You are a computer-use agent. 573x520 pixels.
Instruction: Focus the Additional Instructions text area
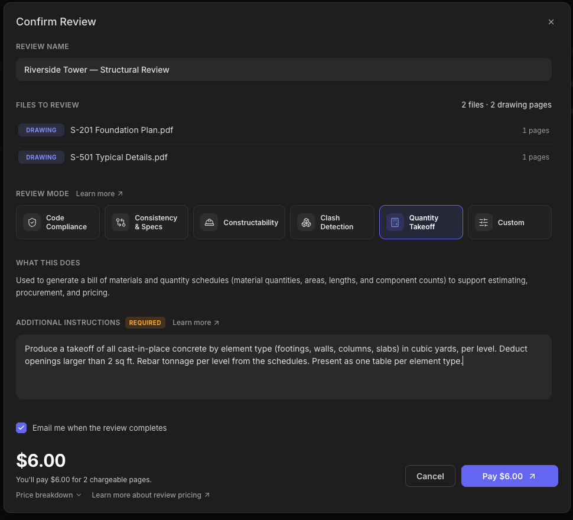click(x=284, y=367)
